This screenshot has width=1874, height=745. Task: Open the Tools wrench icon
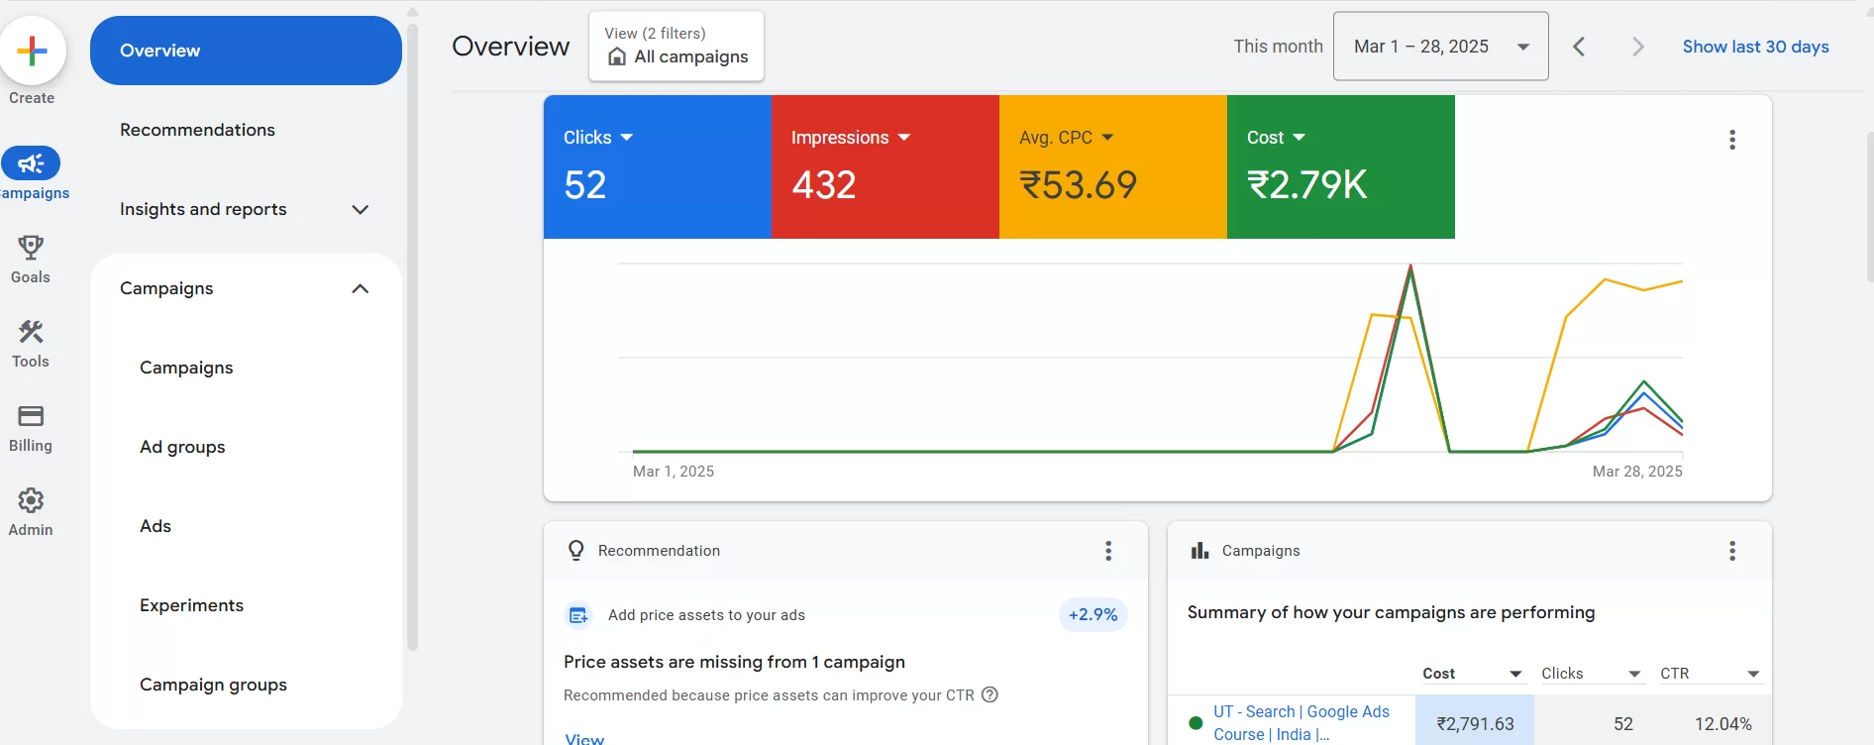(x=31, y=331)
